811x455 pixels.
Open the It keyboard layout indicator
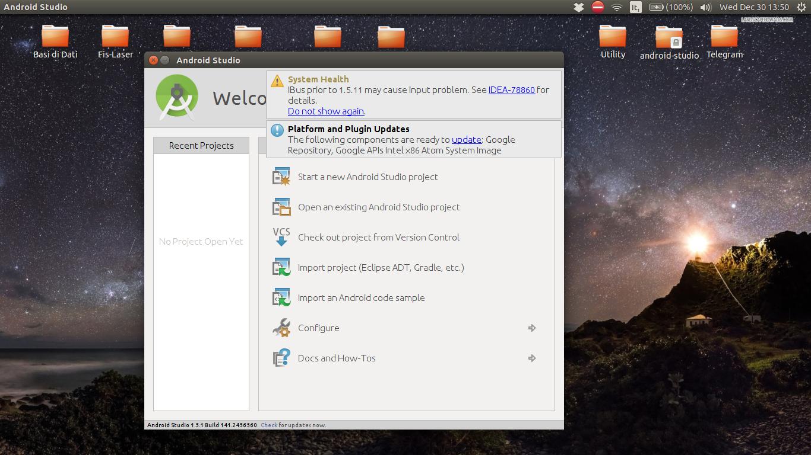636,7
